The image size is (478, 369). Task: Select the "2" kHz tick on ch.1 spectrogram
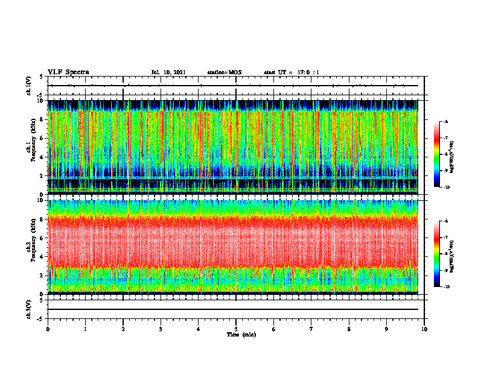tap(42, 176)
